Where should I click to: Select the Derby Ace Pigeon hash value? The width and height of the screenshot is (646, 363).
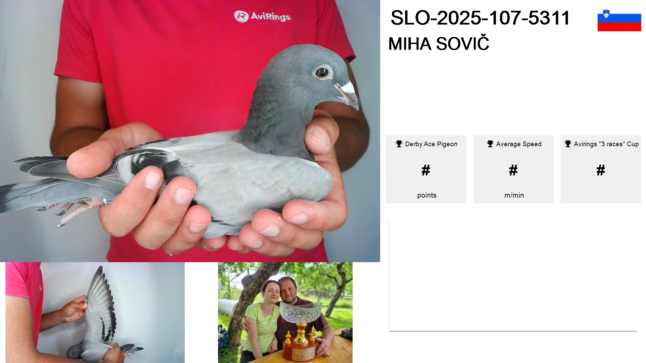coord(426,170)
